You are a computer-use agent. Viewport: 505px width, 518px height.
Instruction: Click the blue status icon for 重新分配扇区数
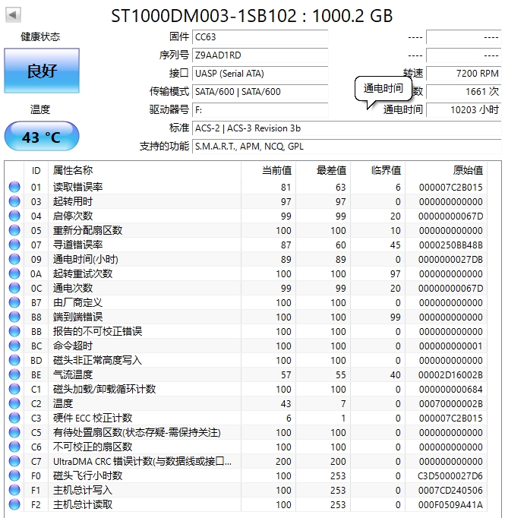click(x=14, y=230)
